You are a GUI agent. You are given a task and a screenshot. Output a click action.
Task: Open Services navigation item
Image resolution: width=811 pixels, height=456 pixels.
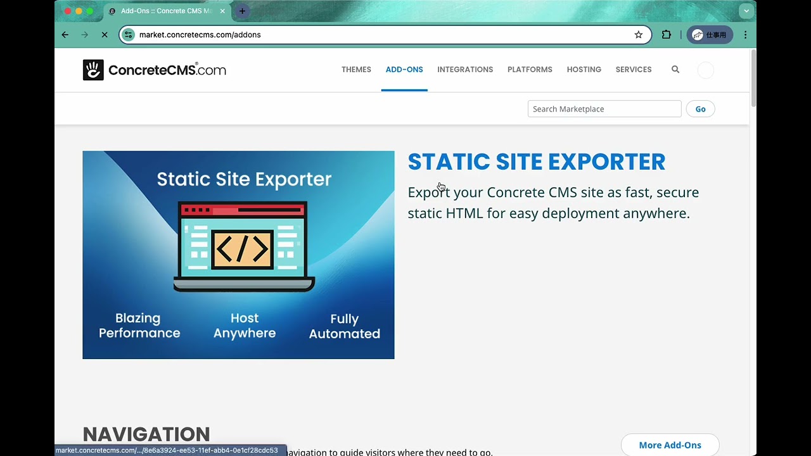point(634,70)
